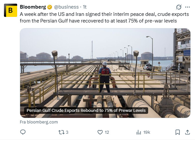The image size is (195, 141).
Task: Click the repost count 3
Action: [67, 132]
